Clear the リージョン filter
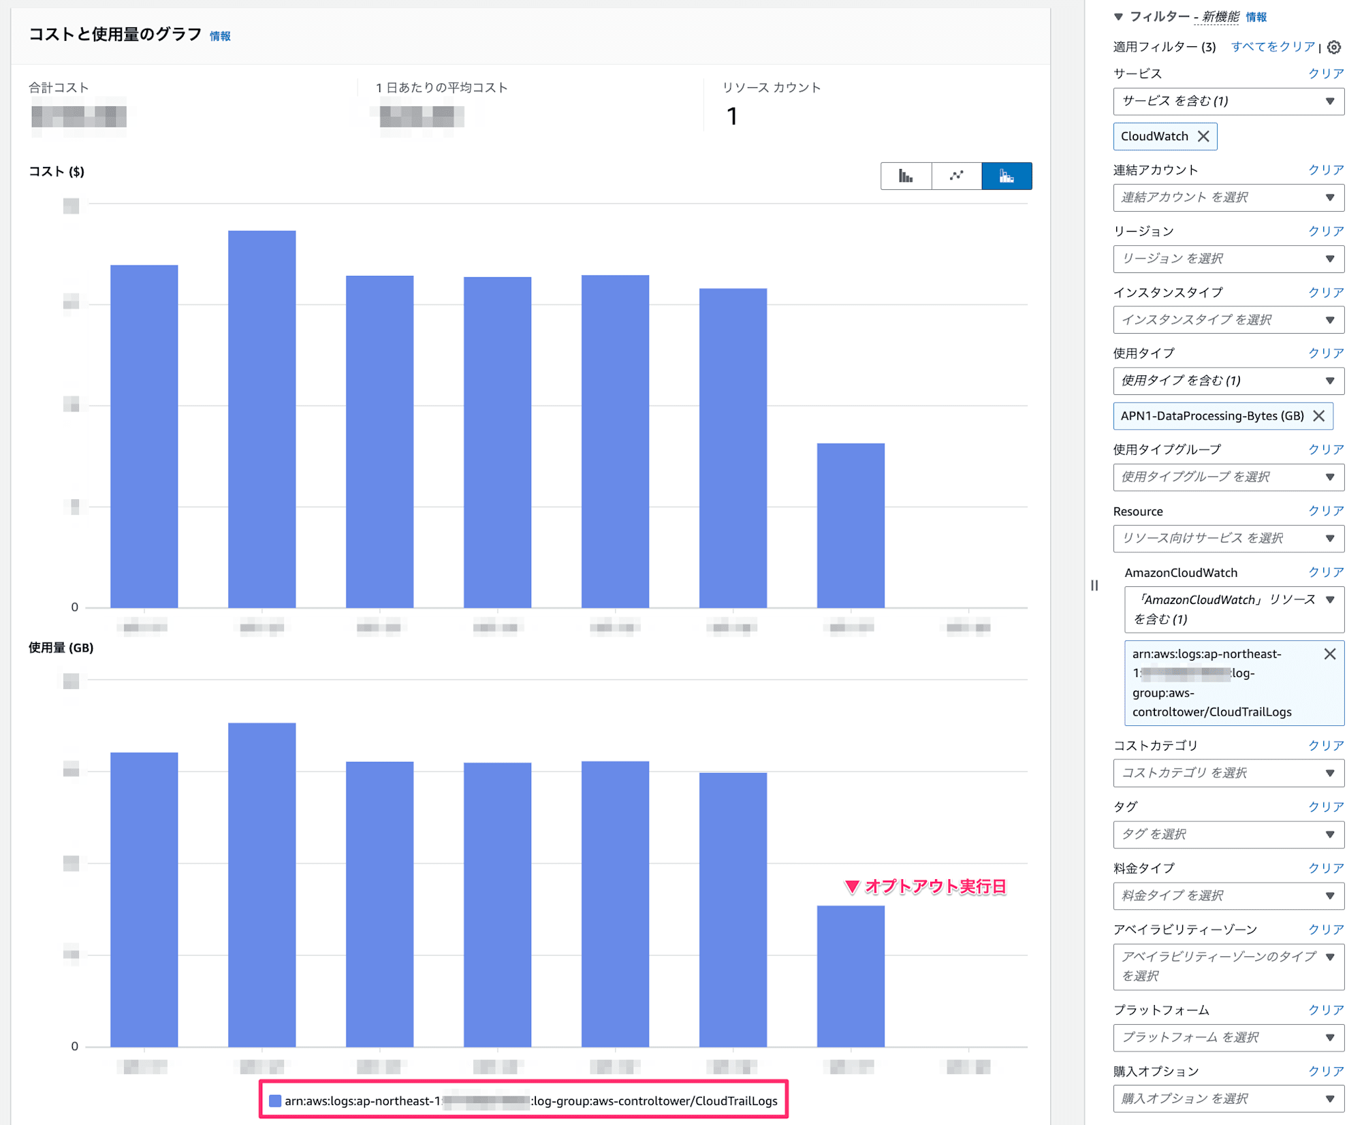The width and height of the screenshot is (1362, 1125). [1326, 231]
